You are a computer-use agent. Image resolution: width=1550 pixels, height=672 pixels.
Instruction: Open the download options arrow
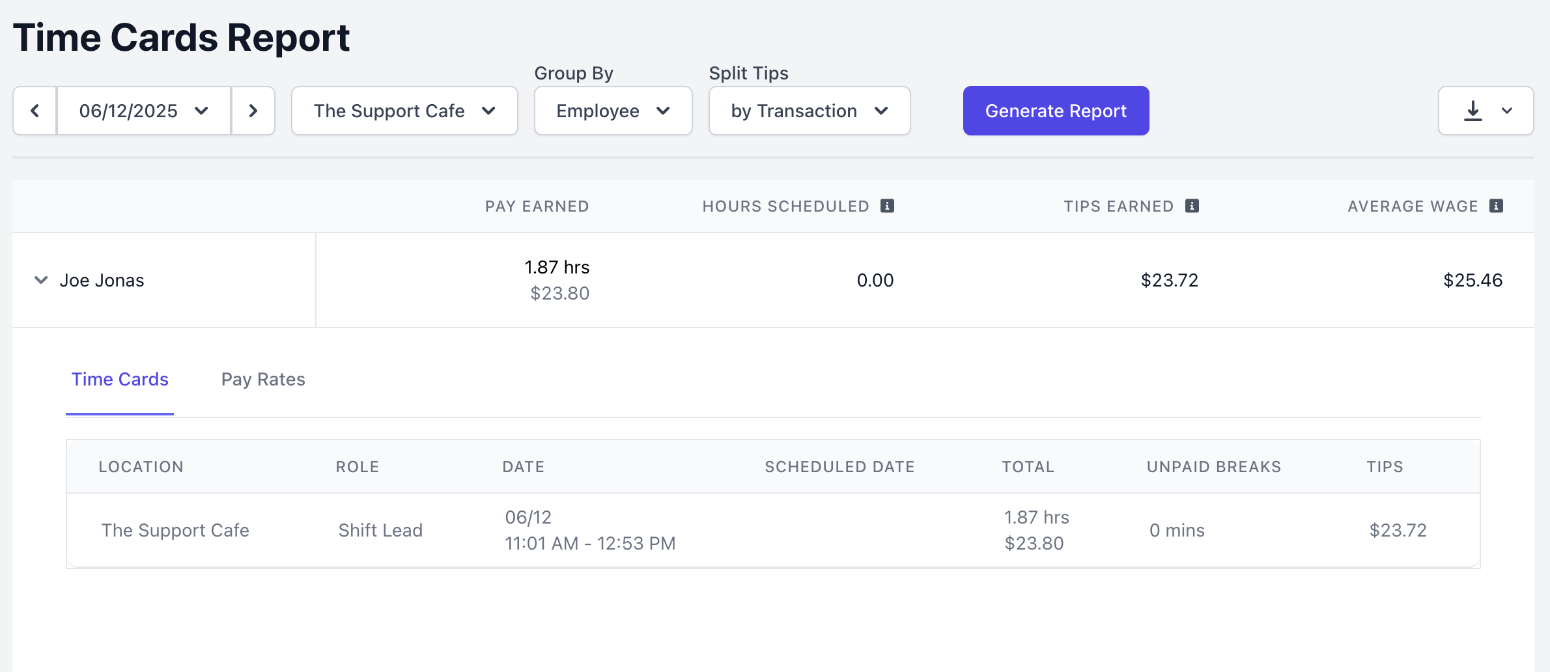pyautogui.click(x=1507, y=111)
